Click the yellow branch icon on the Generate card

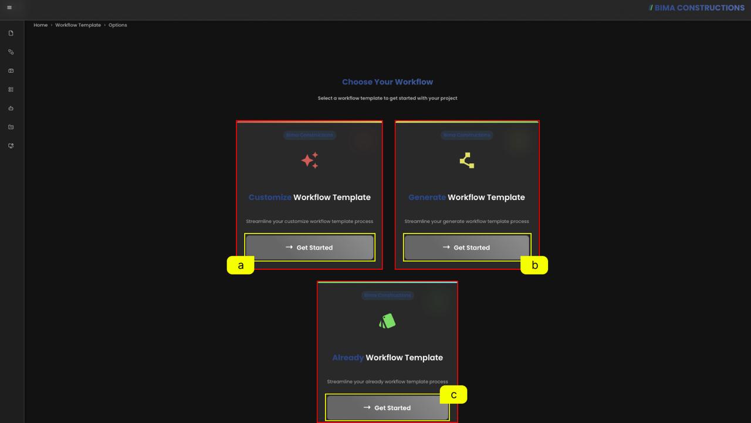tap(467, 160)
